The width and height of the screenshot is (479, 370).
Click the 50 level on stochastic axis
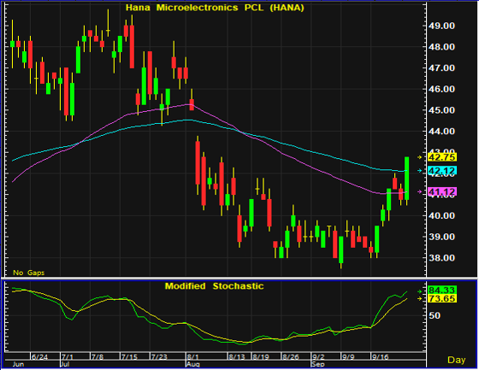click(x=435, y=315)
